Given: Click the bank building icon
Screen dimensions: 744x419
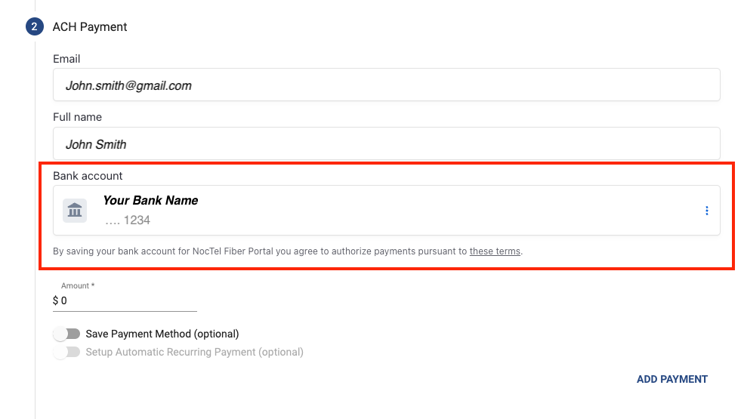Looking at the screenshot, I should click(75, 211).
